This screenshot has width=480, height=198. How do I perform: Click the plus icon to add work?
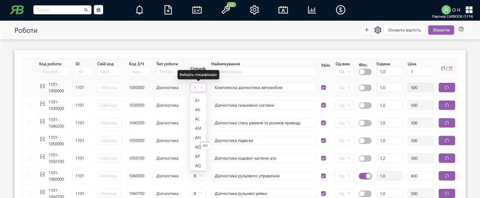(367, 30)
